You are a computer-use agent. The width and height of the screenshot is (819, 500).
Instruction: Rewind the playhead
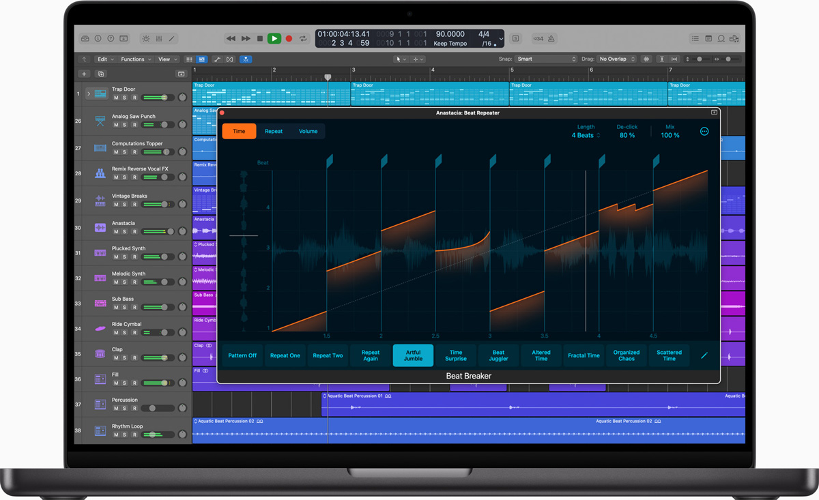(231, 39)
